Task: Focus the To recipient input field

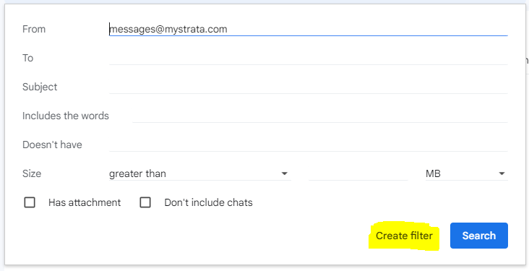Action: (x=309, y=58)
